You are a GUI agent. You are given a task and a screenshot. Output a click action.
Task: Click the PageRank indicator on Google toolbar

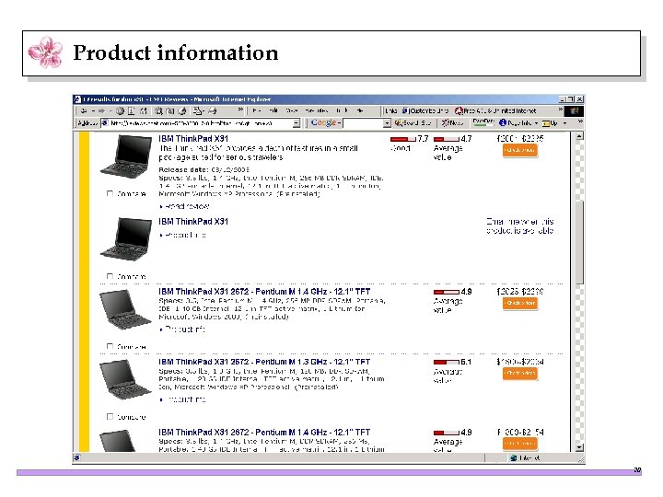(483, 122)
